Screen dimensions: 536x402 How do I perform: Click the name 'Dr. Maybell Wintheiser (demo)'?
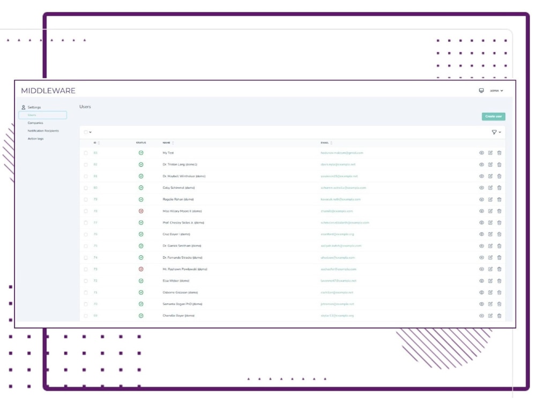(184, 176)
